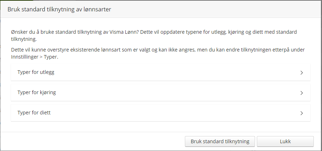322x151 pixels.
Task: Expand the Typer for kjøring row
Action: click(160, 93)
